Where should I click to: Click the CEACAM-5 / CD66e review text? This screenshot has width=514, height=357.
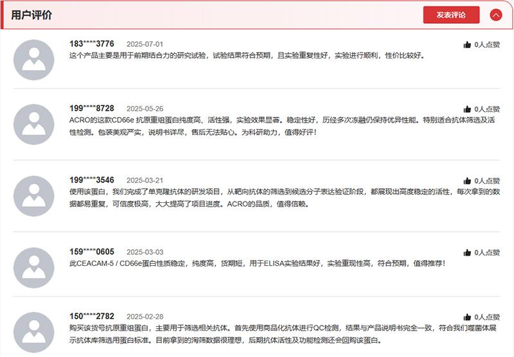pos(257,263)
